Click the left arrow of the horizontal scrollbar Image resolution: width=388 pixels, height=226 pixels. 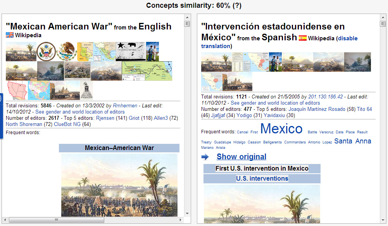tap(5, 219)
